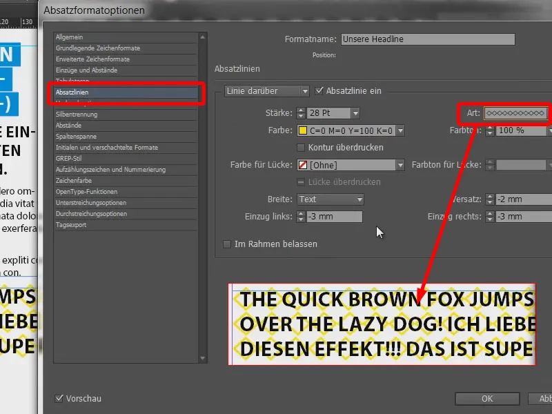Click the Abbrechen button

(540, 399)
